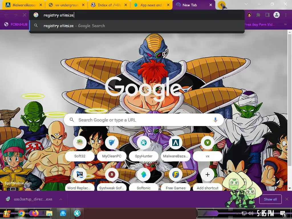The width and height of the screenshot is (292, 219).
Task: Open the network tray icon
Action: [244, 213]
